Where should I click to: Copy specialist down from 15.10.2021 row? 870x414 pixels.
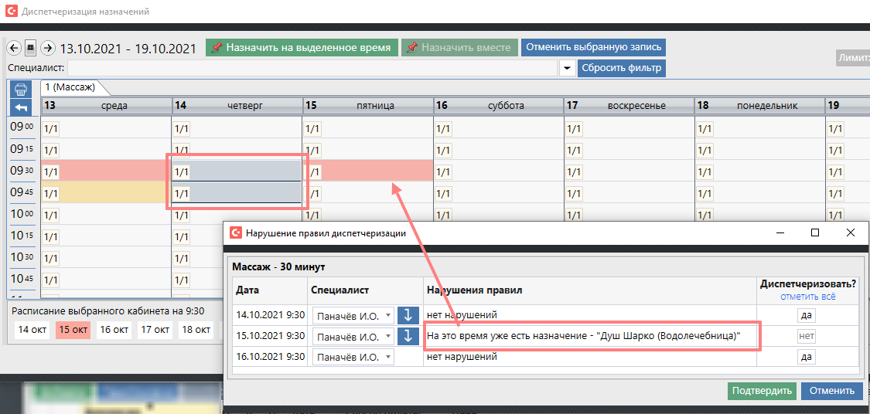coord(408,337)
